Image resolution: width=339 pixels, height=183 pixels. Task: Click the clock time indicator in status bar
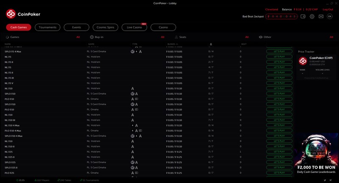[x=20, y=180]
